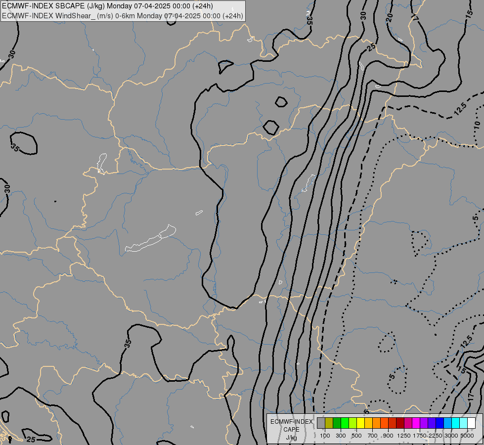Screen dimensions: 484x445
Task: Select the pure yellow legend swatch
Action: [x=360, y=423]
